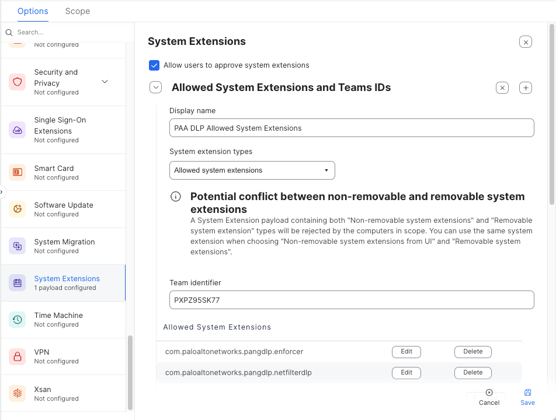Click the Security and Privacy shield icon
This screenshot has width=556, height=420.
[17, 82]
